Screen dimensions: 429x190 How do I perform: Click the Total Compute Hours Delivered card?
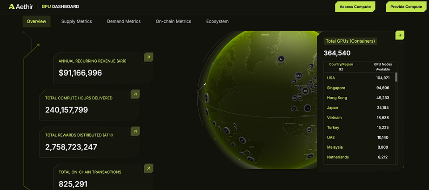coord(90,105)
